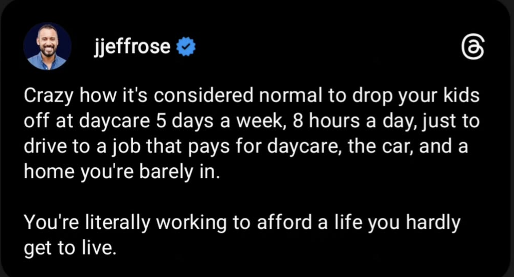Click the line starting "off at daycare"
This screenshot has width=514, height=277.
251,121
